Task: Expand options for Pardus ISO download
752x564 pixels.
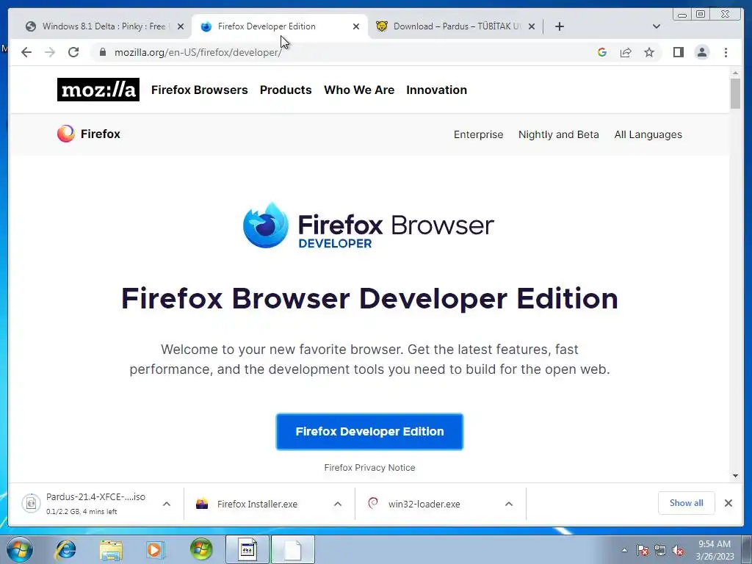Action: [167, 504]
